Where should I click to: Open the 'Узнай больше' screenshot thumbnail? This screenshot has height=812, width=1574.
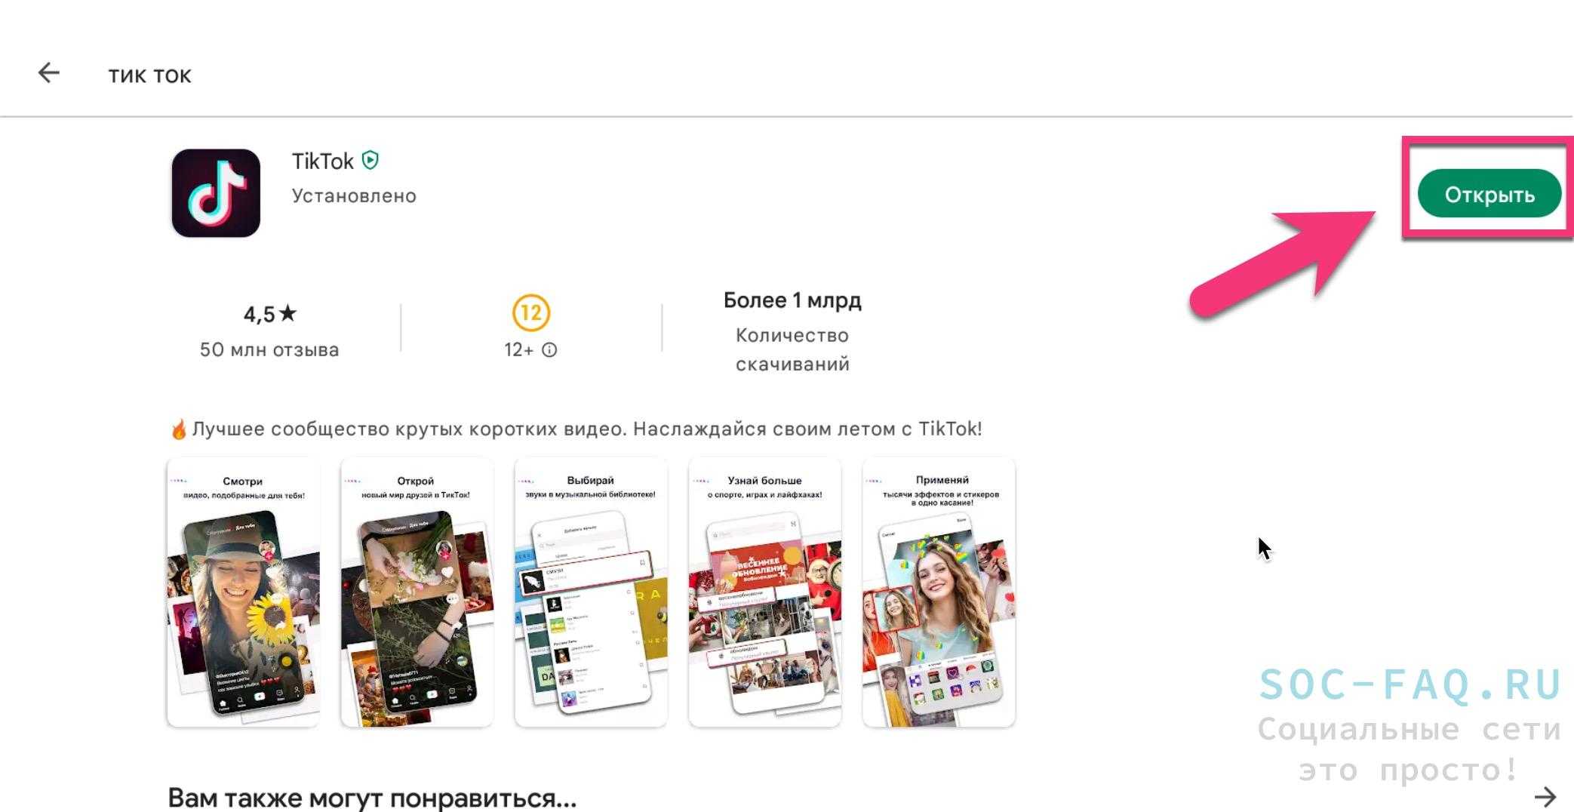click(765, 592)
